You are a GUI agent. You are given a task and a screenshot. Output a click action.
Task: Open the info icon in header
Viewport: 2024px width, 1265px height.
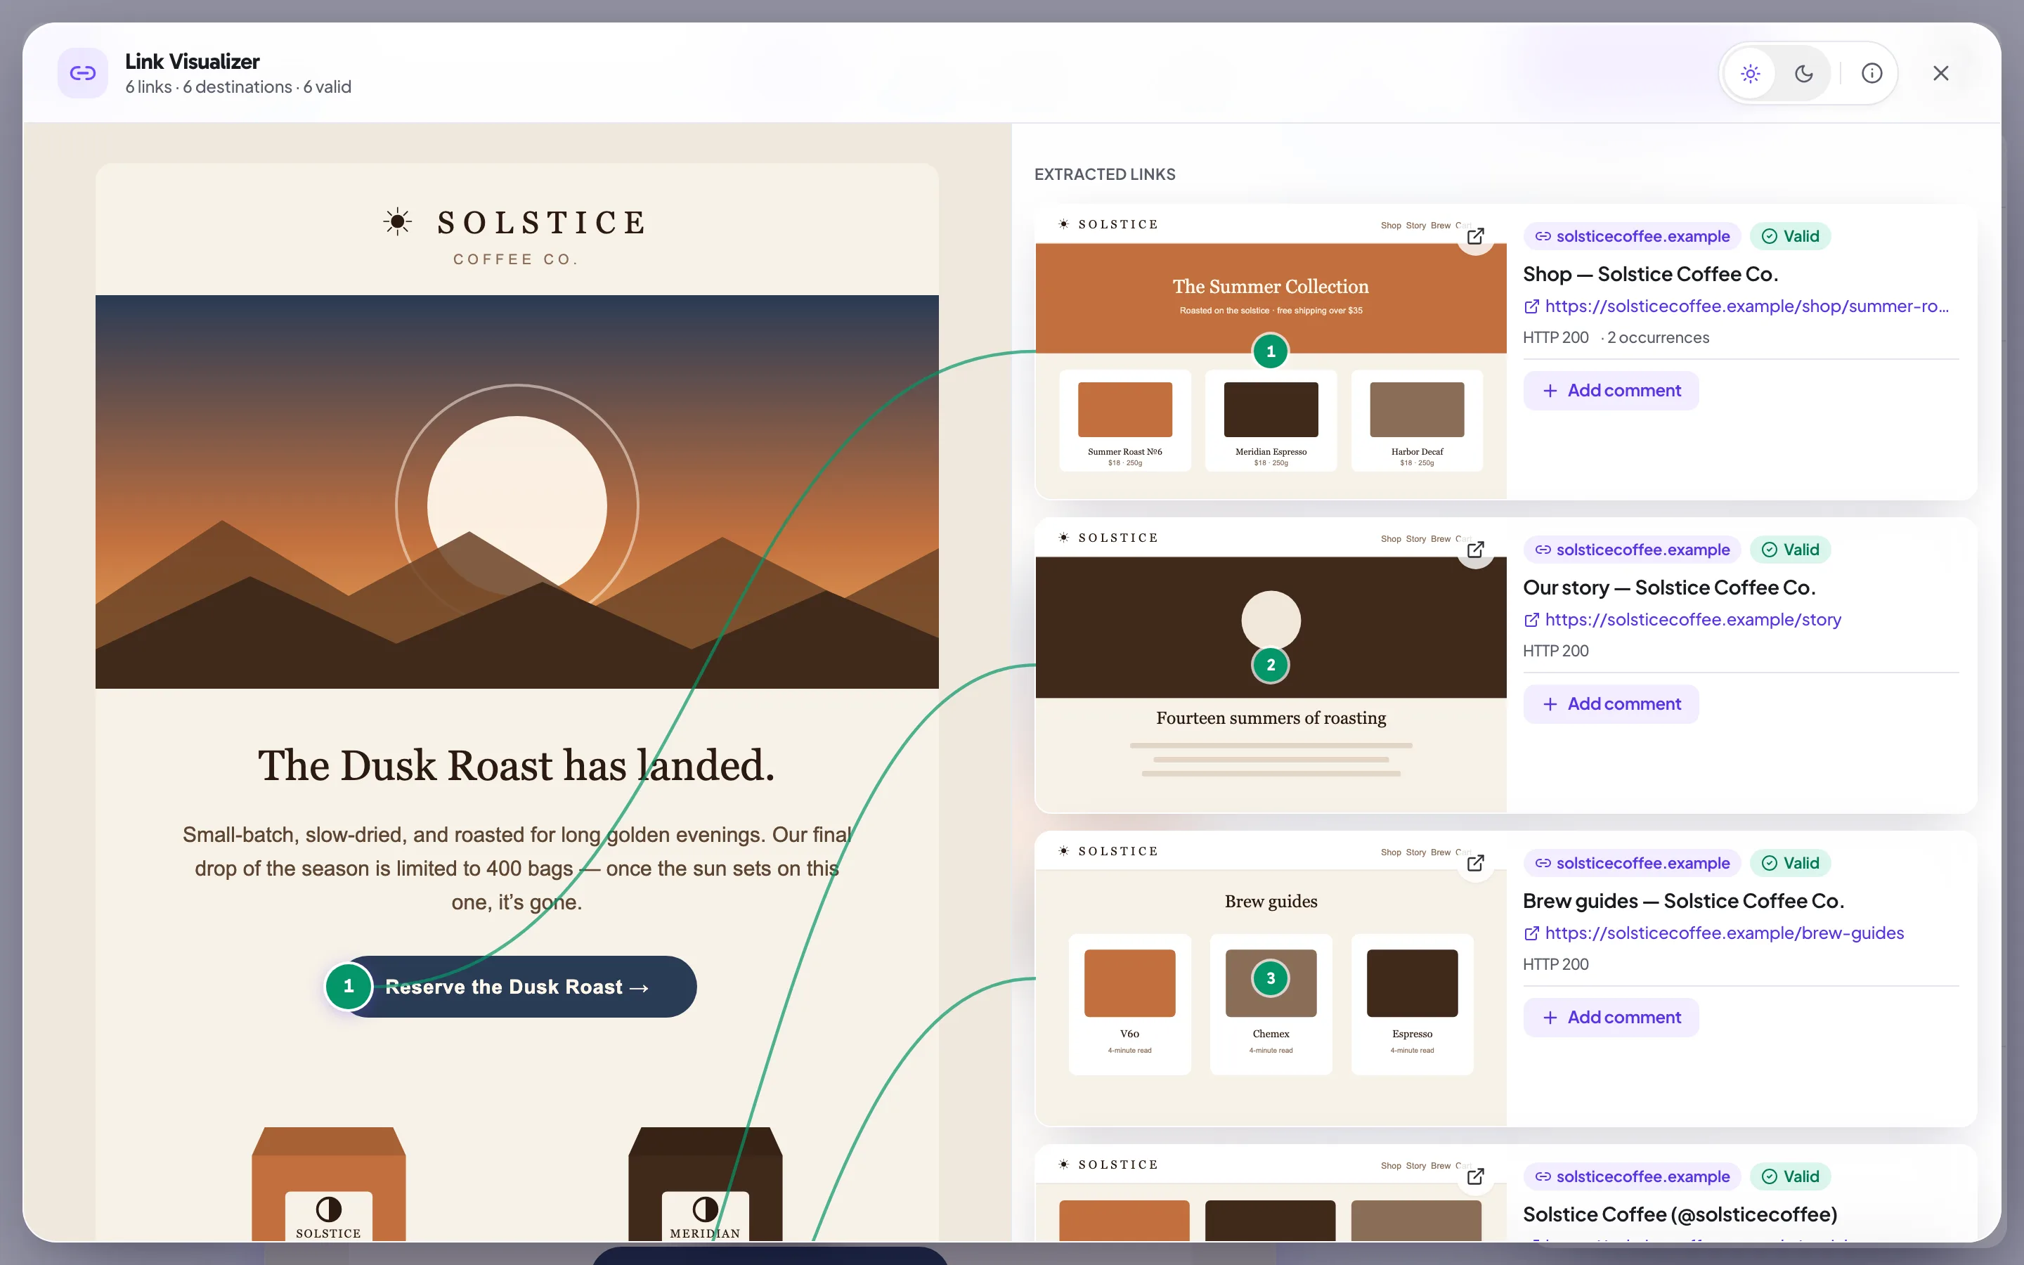click(x=1871, y=74)
